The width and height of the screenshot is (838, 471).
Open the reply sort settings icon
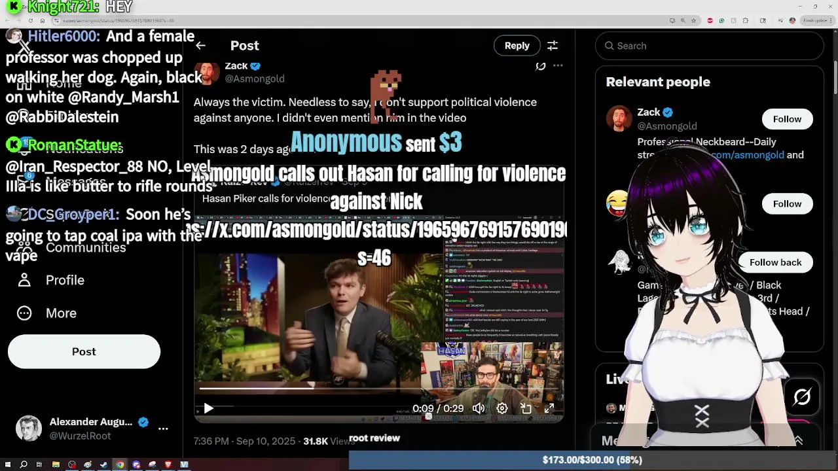(553, 46)
